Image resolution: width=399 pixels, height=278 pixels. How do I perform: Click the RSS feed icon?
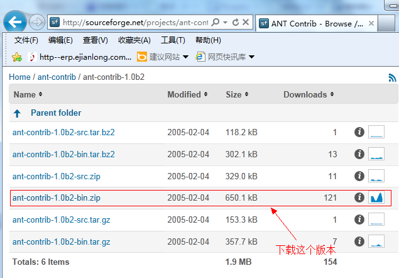pos(392,78)
